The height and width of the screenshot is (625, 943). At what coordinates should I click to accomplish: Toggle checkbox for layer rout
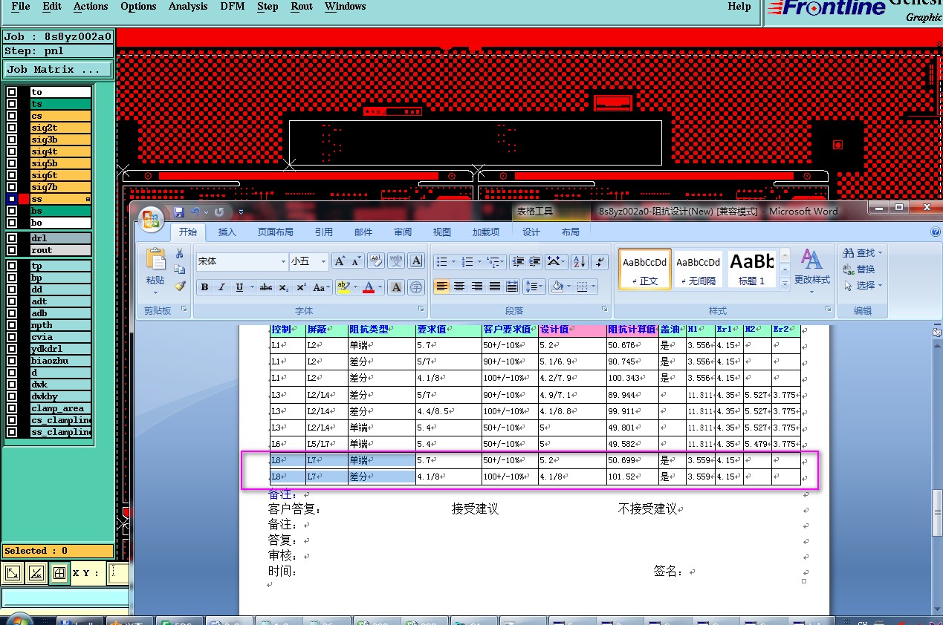pos(12,250)
